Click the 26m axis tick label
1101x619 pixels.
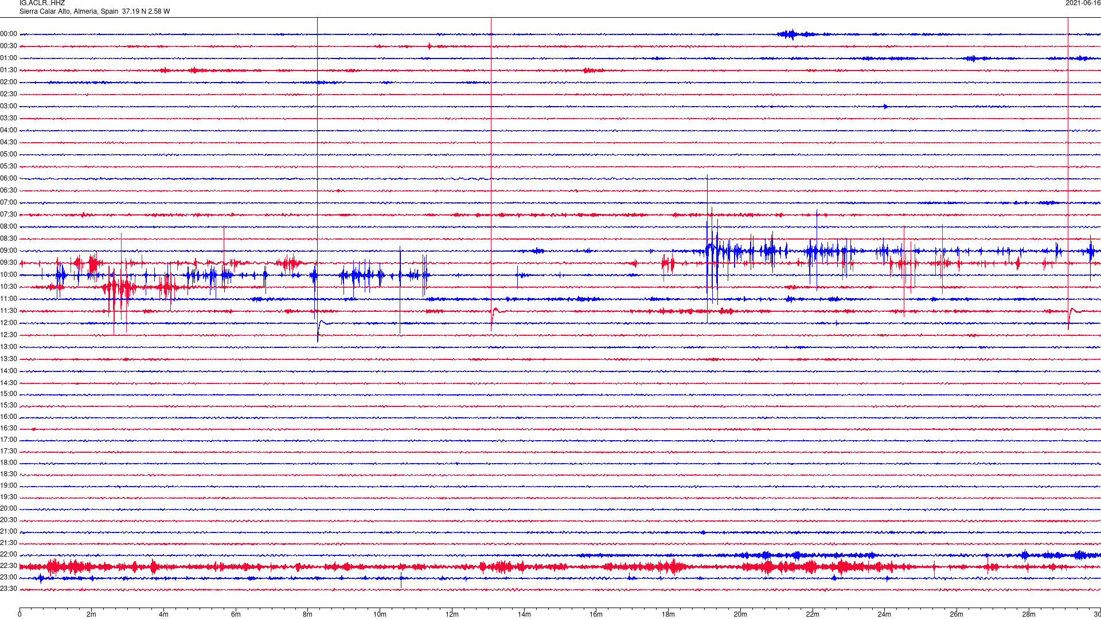tap(956, 614)
